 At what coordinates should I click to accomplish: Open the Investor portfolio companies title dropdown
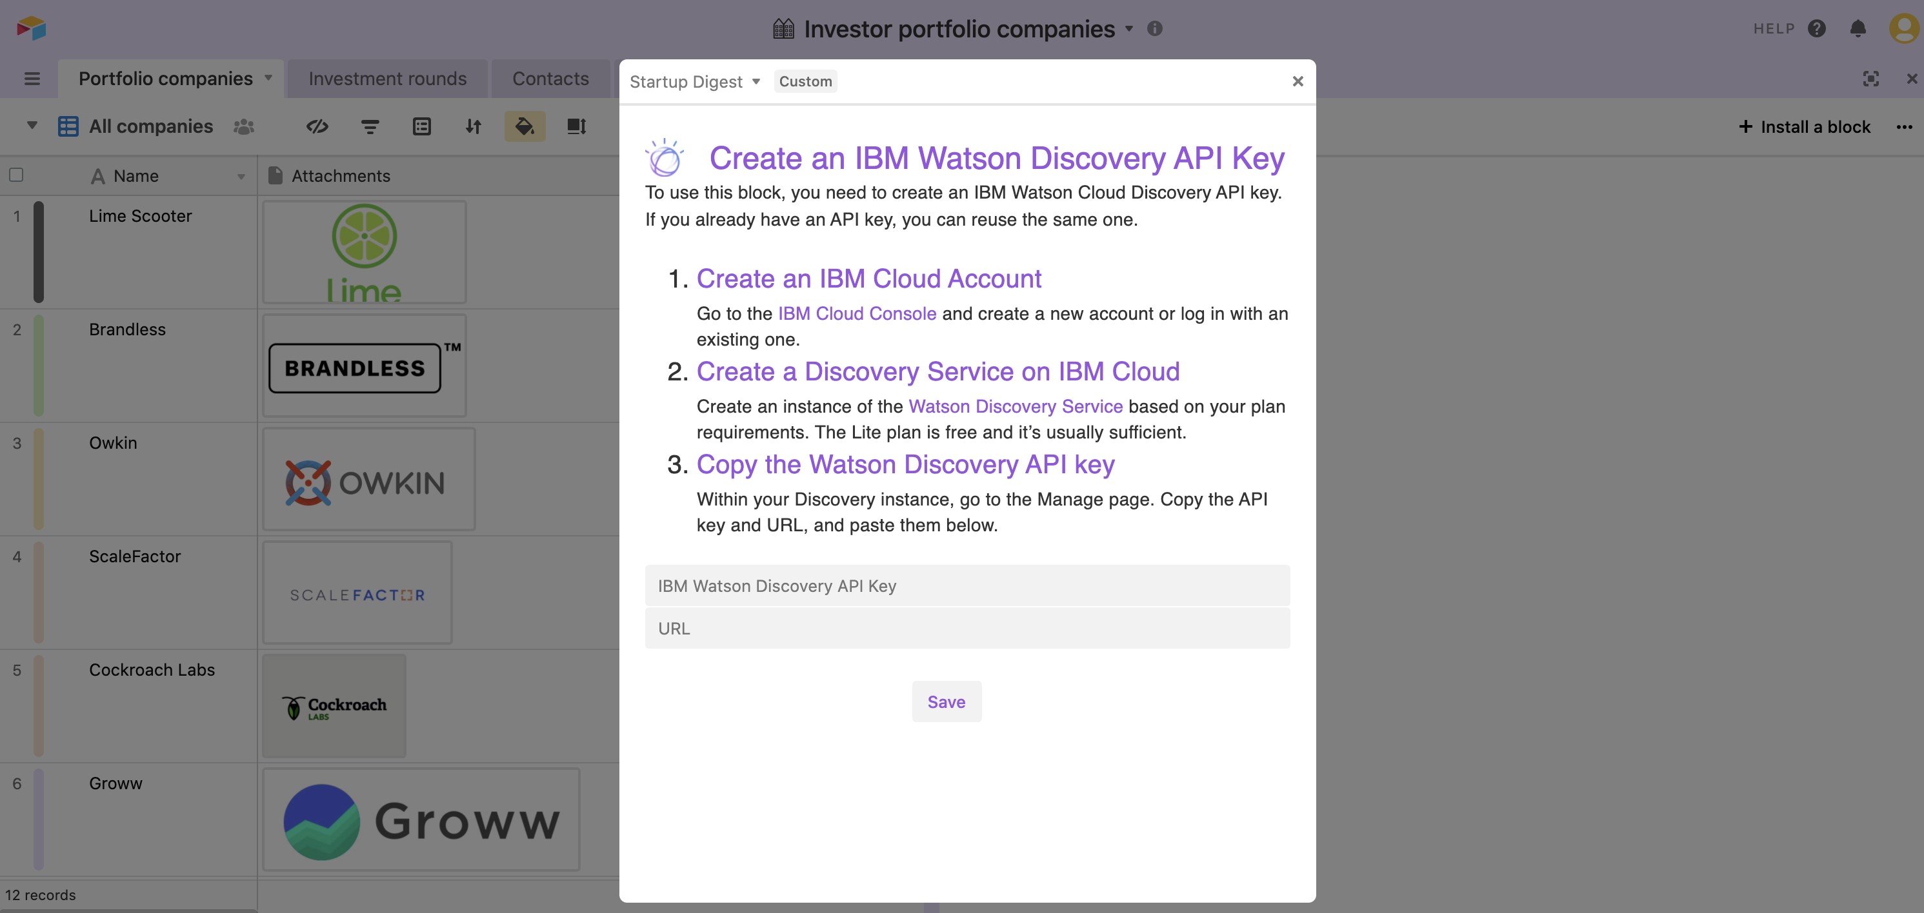pos(1129,28)
